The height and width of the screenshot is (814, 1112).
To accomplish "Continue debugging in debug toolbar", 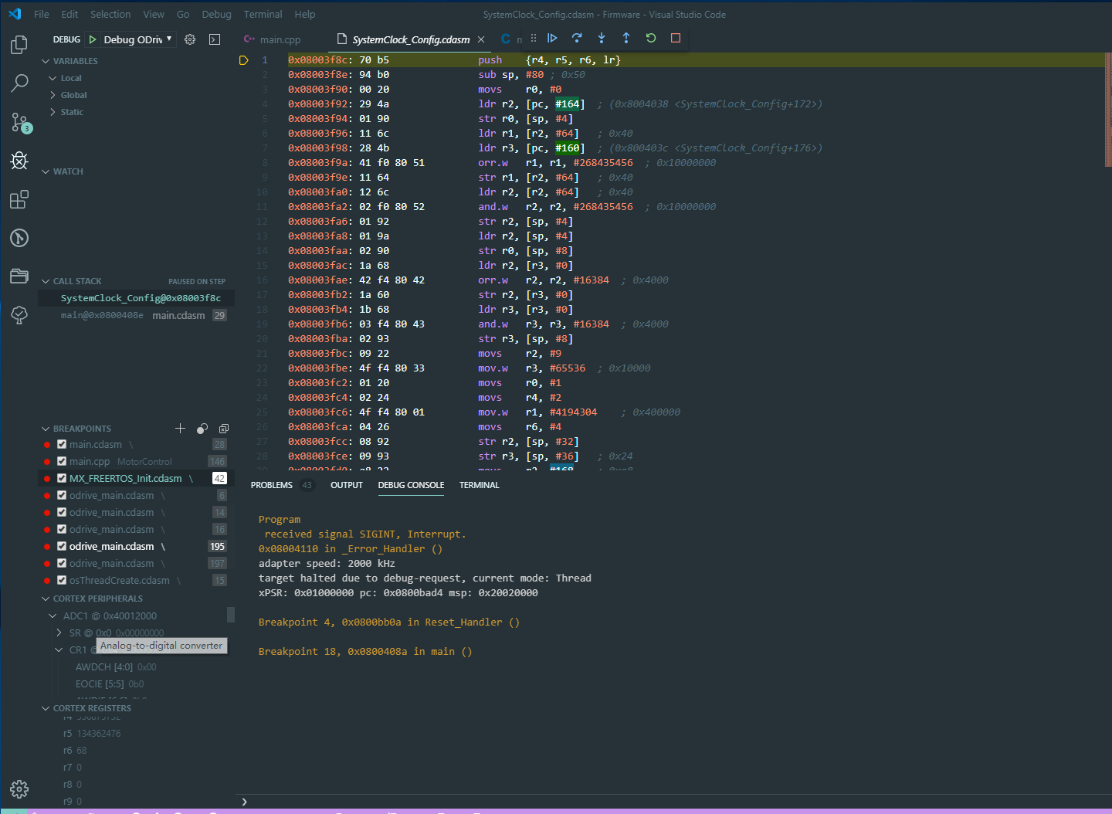I will 552,38.
